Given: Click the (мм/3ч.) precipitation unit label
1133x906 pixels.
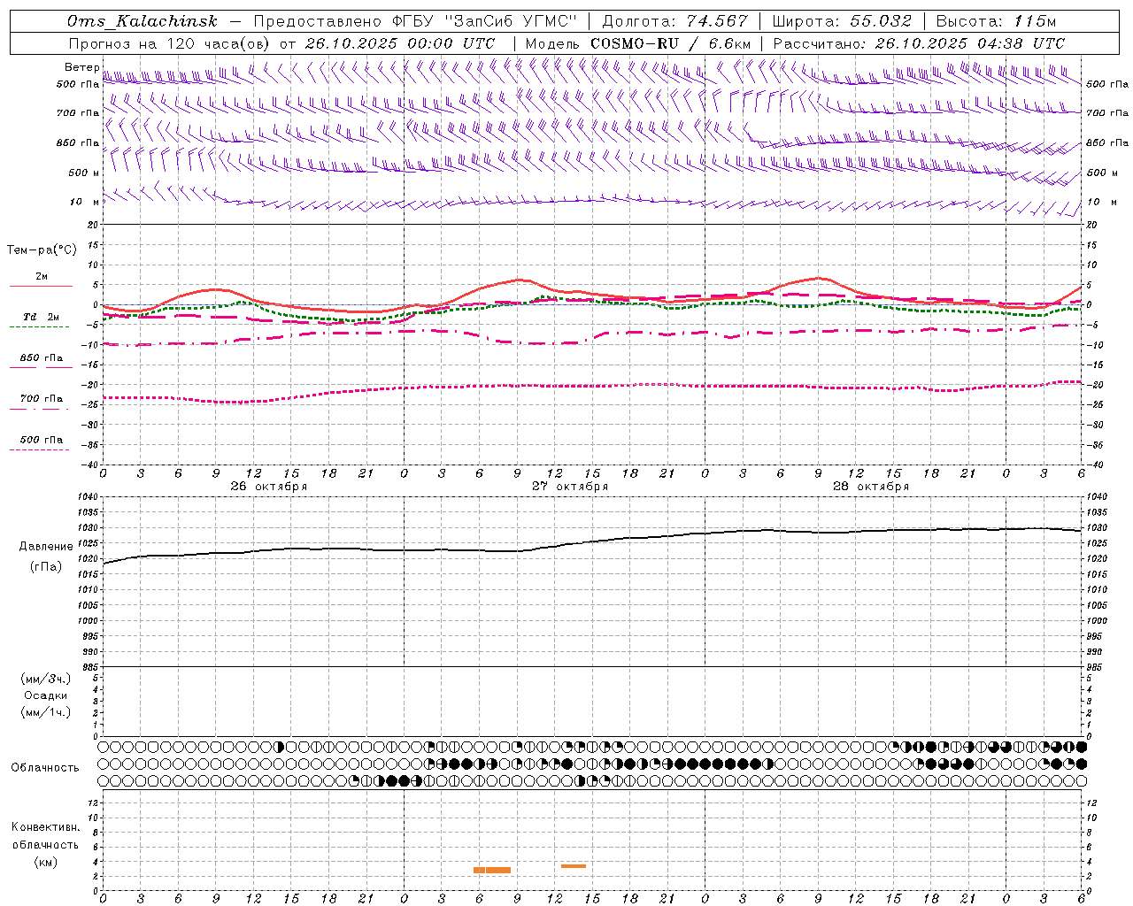Looking at the screenshot, I should (x=46, y=679).
